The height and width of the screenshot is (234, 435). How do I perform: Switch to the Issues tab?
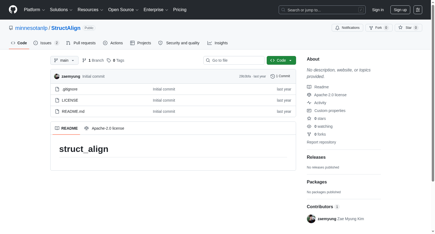click(x=46, y=43)
